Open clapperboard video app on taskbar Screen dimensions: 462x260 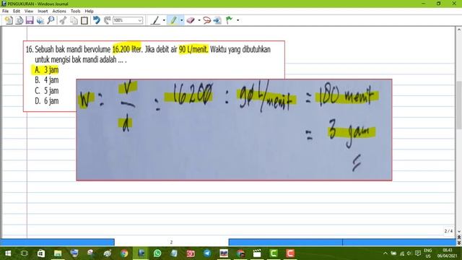[257, 253]
